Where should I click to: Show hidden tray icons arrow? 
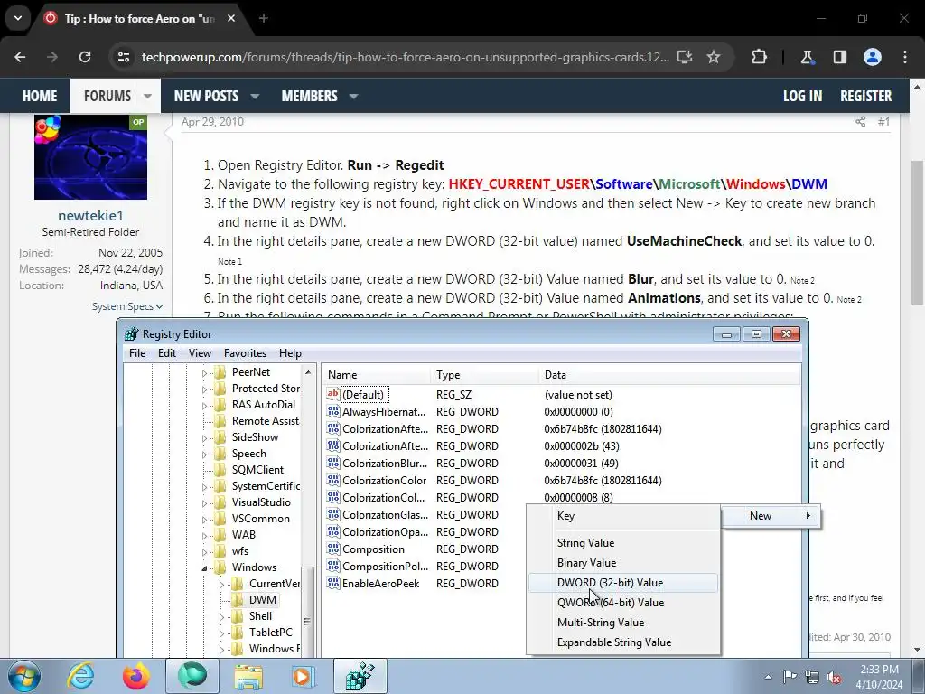tap(768, 677)
